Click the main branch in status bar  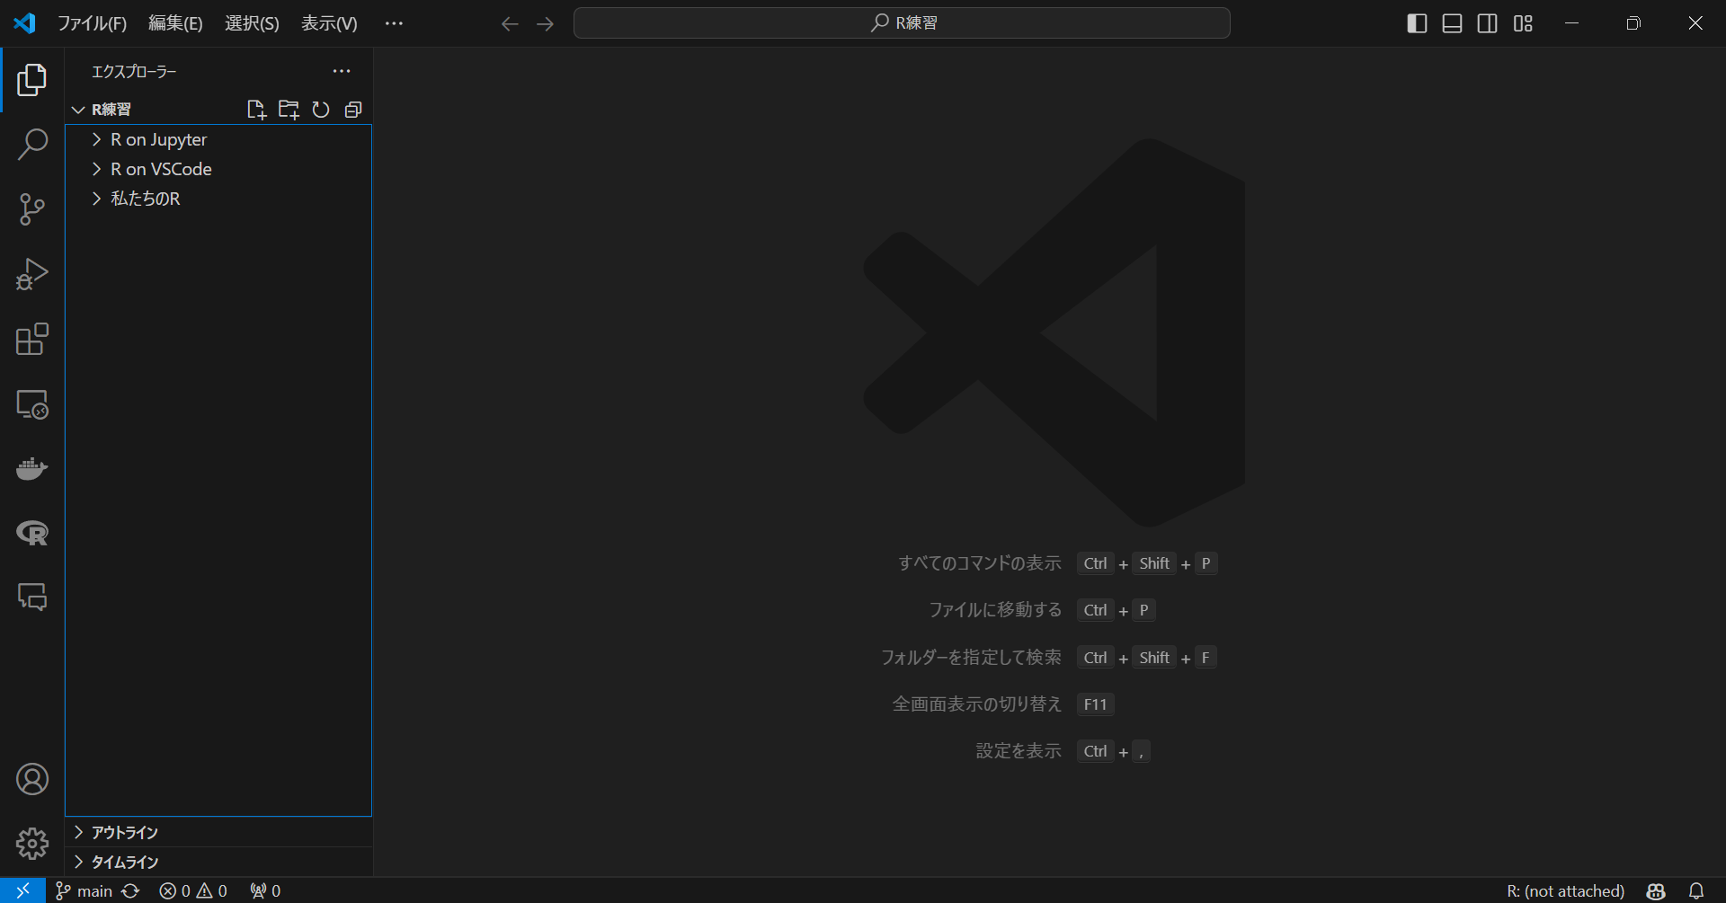[x=85, y=891]
